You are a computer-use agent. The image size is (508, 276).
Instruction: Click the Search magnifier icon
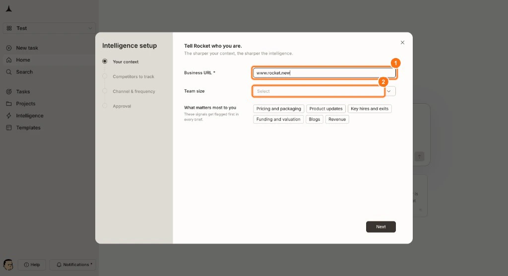point(9,72)
